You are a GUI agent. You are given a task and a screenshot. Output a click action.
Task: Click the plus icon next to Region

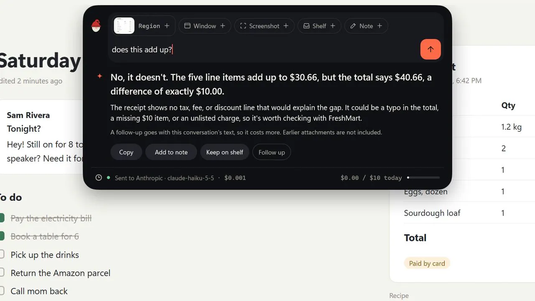click(x=167, y=26)
